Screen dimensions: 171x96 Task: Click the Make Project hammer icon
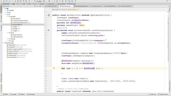(35, 1)
